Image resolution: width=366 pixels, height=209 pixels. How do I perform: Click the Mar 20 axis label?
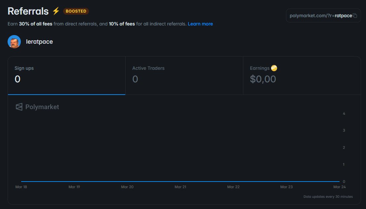127,187
